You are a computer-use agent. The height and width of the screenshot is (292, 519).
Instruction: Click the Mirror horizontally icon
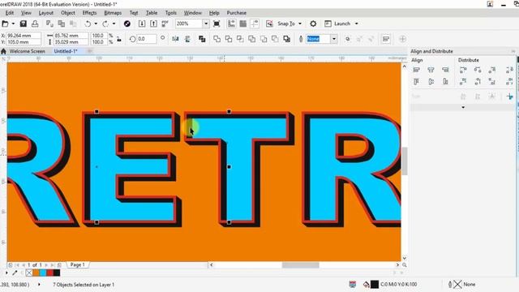175,39
